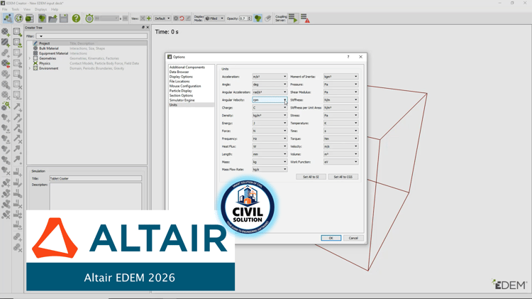Click the save deck floppy disk icon
This screenshot has height=299, width=532.
point(64,18)
